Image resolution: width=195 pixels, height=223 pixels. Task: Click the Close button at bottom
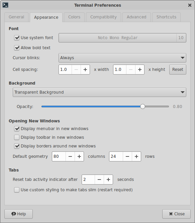coord(176,214)
